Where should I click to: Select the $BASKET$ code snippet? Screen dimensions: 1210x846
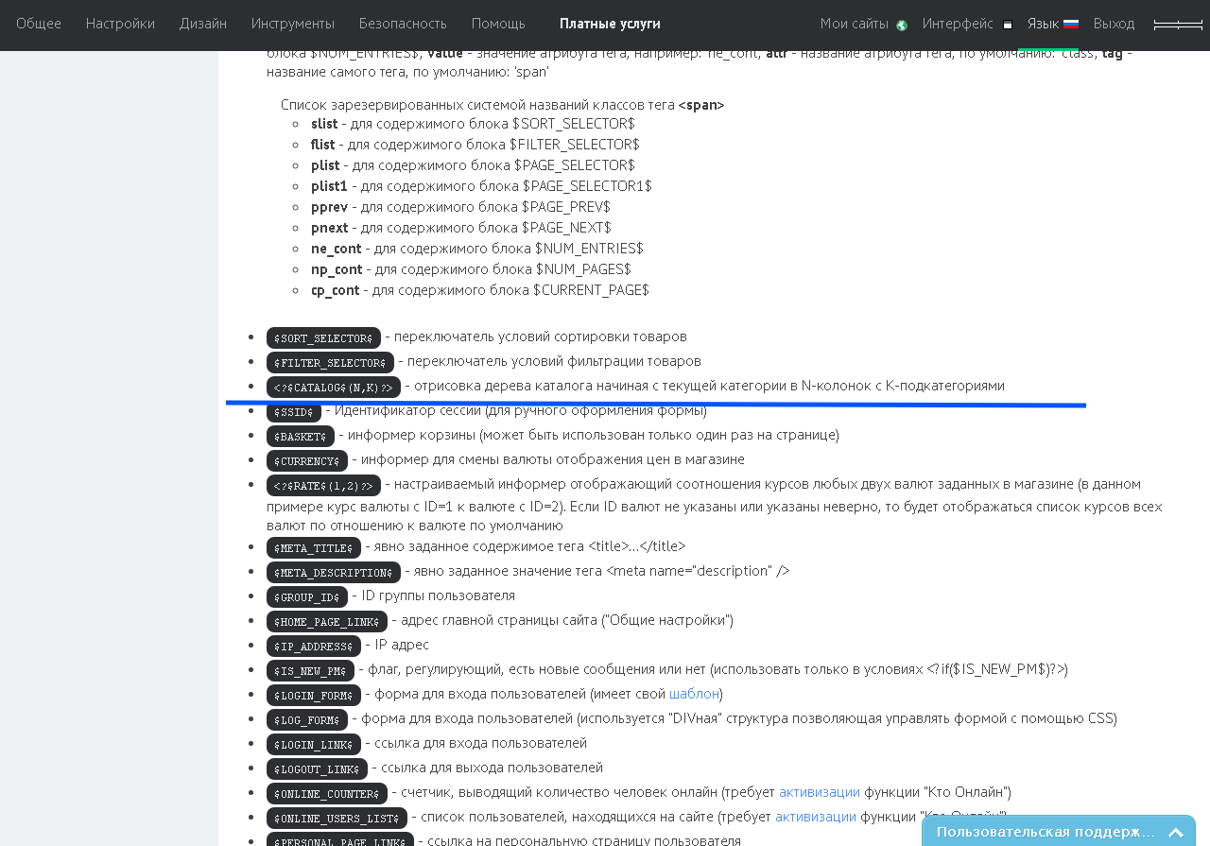(301, 437)
